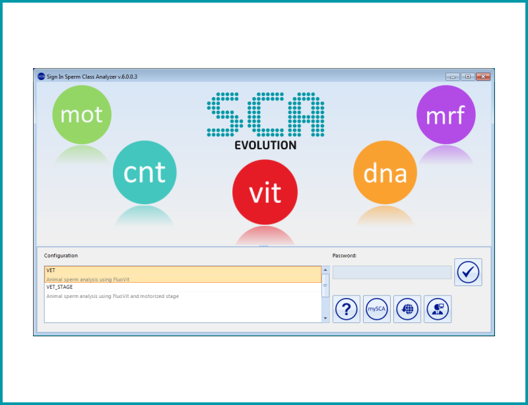Click the Password: label
Viewport: 528px width, 405px height.
(x=345, y=256)
